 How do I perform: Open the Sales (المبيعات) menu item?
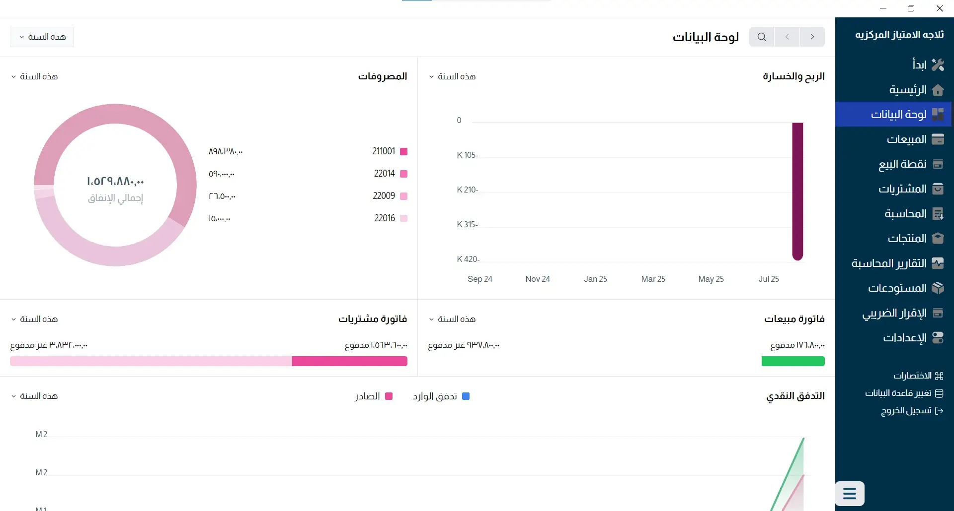tap(906, 139)
